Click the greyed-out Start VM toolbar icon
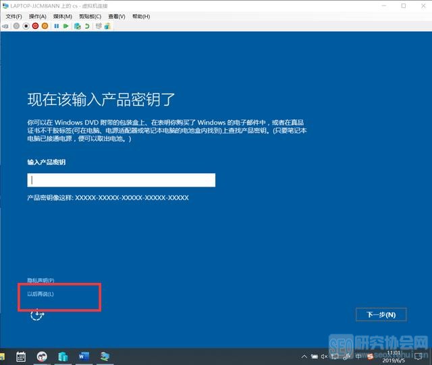 click(x=16, y=26)
